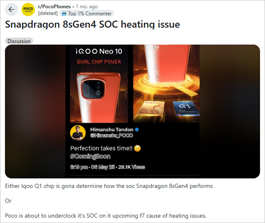Click the 28.1K Views text
Viewport: 265px width, 223px height.
132,167
